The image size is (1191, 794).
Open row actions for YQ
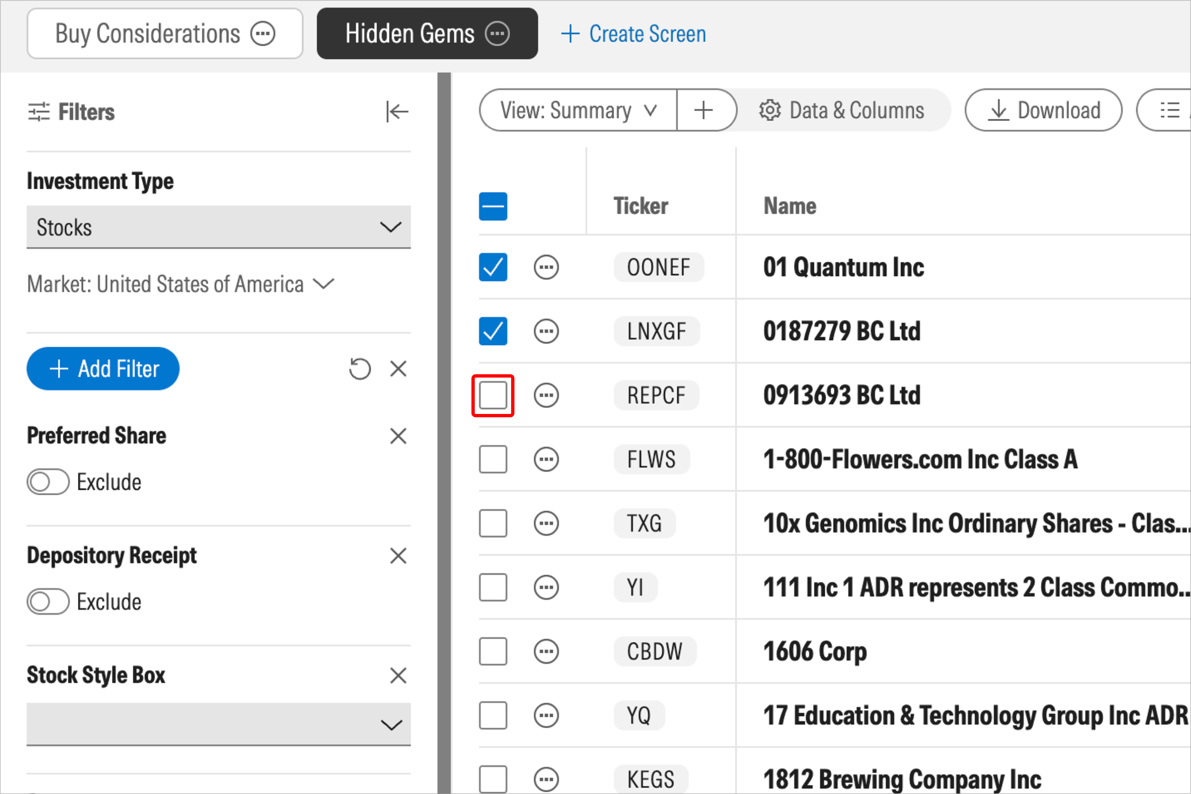546,716
